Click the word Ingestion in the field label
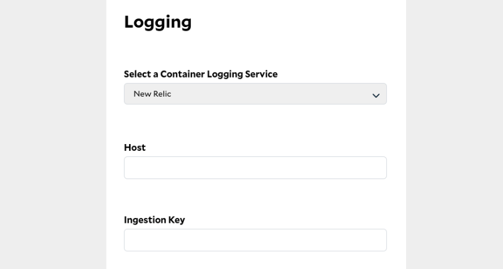Viewport: 503px width, 269px height. click(145, 220)
